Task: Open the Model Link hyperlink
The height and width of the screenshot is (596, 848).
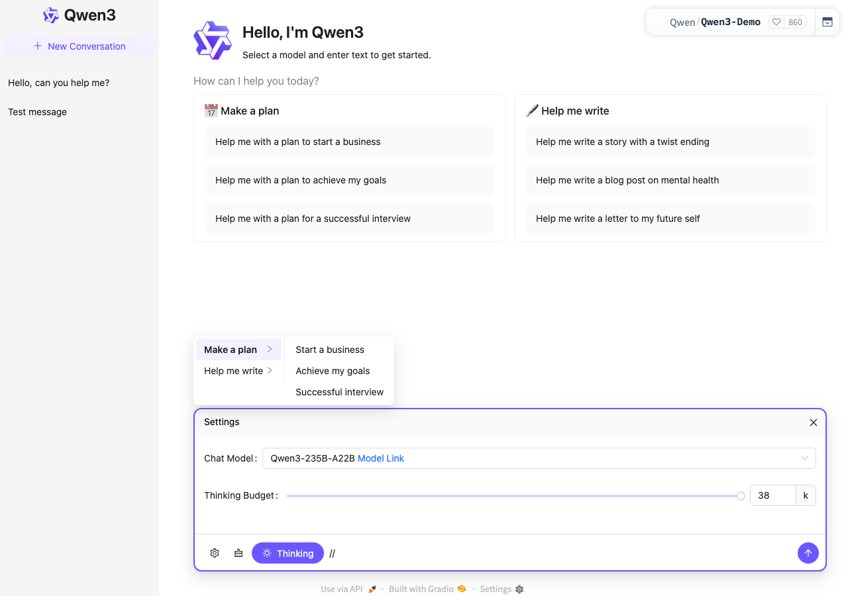Action: [x=381, y=458]
